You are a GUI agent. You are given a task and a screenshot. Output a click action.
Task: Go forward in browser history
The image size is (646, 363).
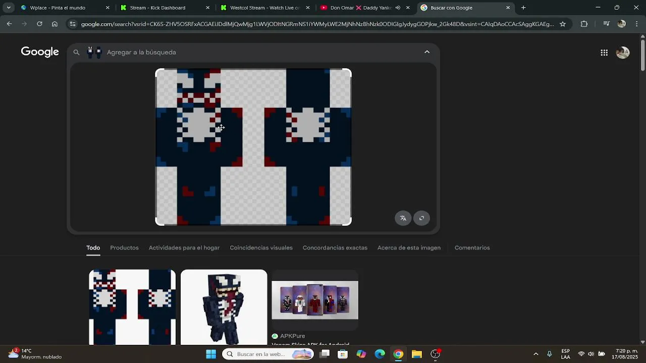point(24,24)
